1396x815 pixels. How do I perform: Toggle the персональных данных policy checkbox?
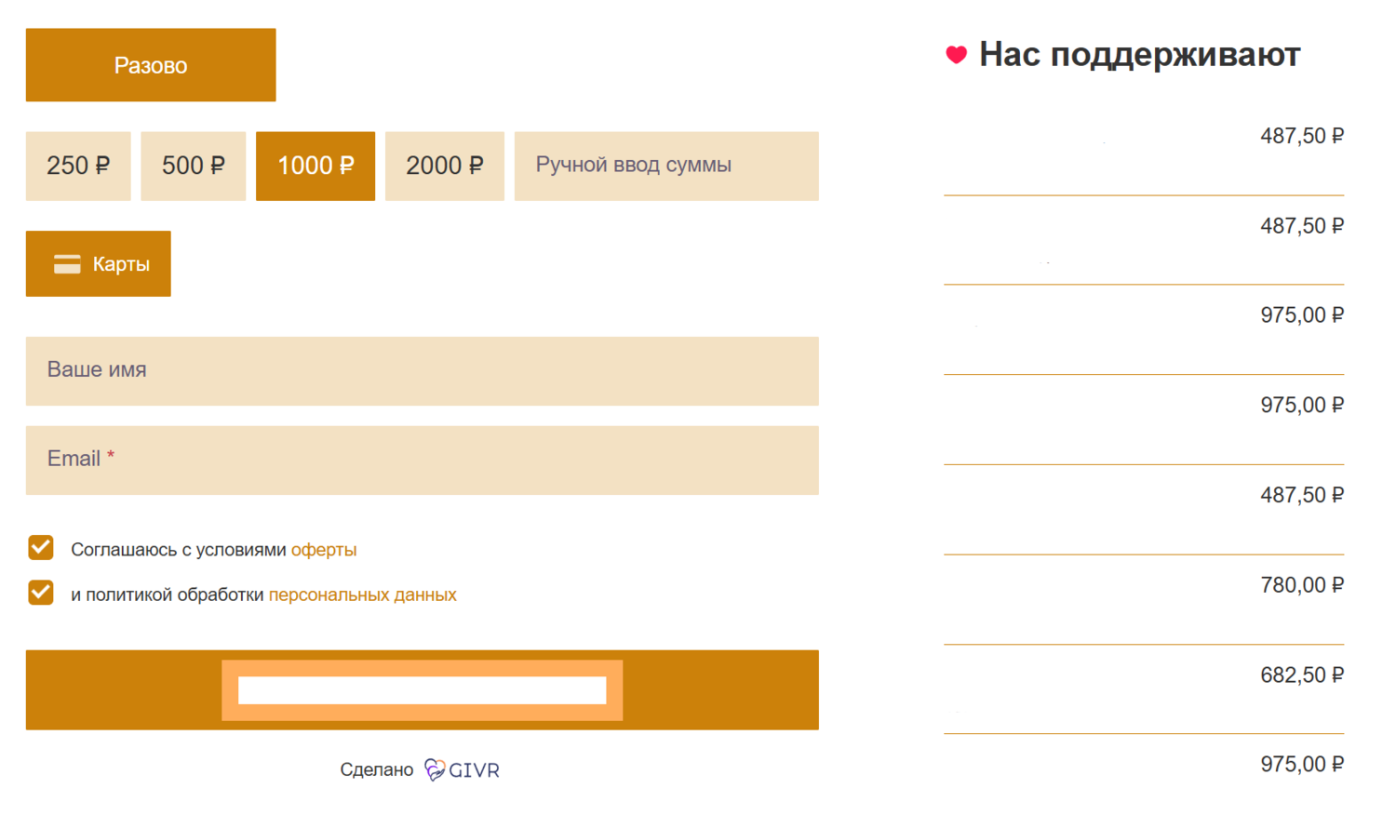41,593
